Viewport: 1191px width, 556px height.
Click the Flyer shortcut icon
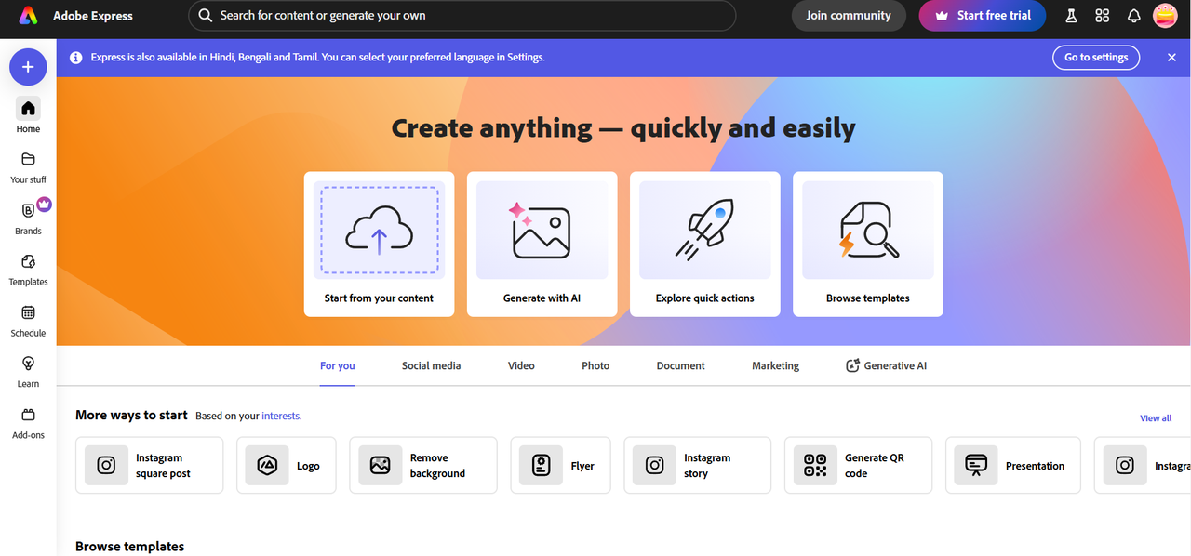541,465
